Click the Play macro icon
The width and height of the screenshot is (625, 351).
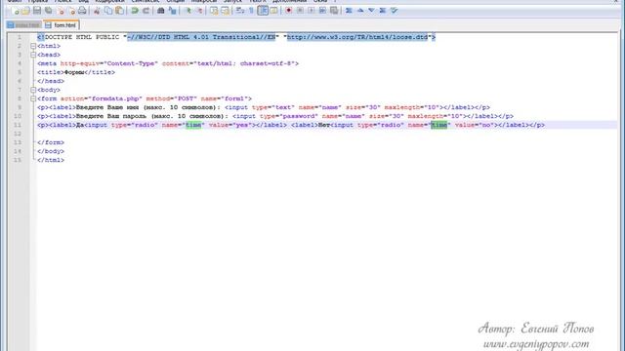(x=312, y=11)
